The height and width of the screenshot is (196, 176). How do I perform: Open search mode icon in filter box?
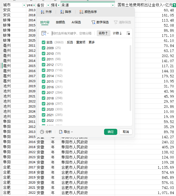click(44, 33)
